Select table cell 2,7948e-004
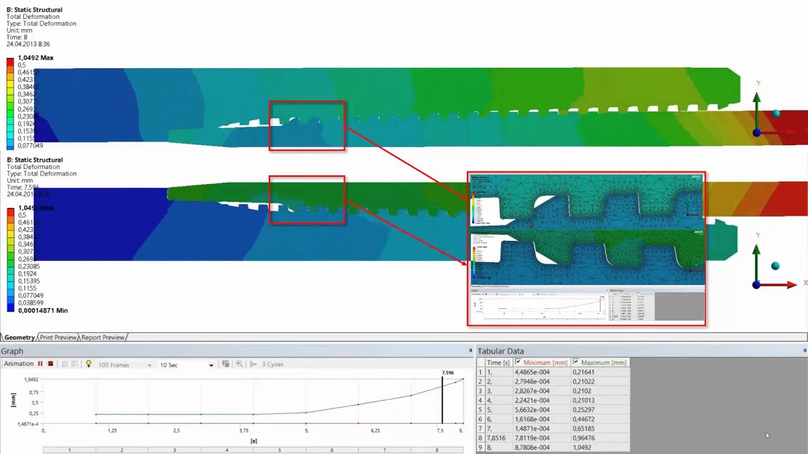Screen dimensions: 808x454 pyautogui.click(x=542, y=381)
